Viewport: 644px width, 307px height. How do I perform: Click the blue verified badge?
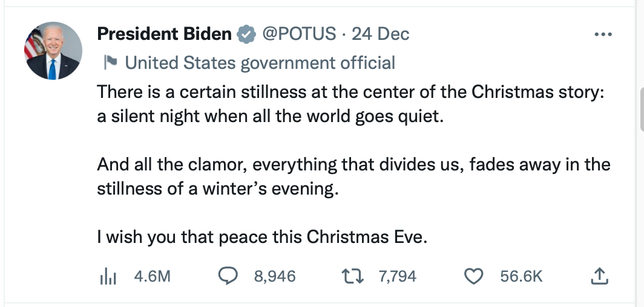click(x=246, y=34)
